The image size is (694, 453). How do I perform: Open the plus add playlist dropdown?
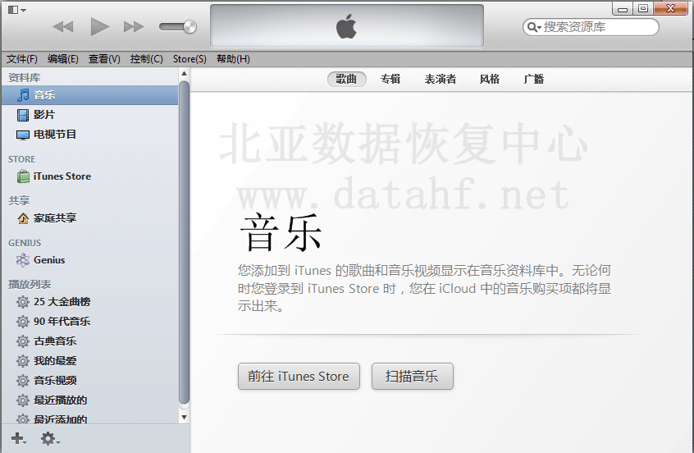click(19, 439)
